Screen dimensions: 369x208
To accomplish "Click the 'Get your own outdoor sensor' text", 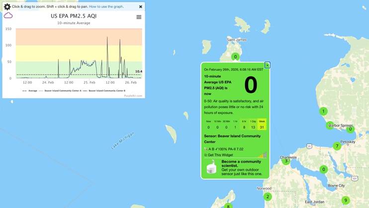I will [x=242, y=172].
